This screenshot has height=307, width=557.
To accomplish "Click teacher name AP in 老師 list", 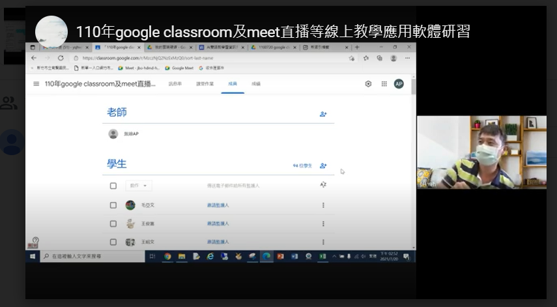I will (131, 134).
